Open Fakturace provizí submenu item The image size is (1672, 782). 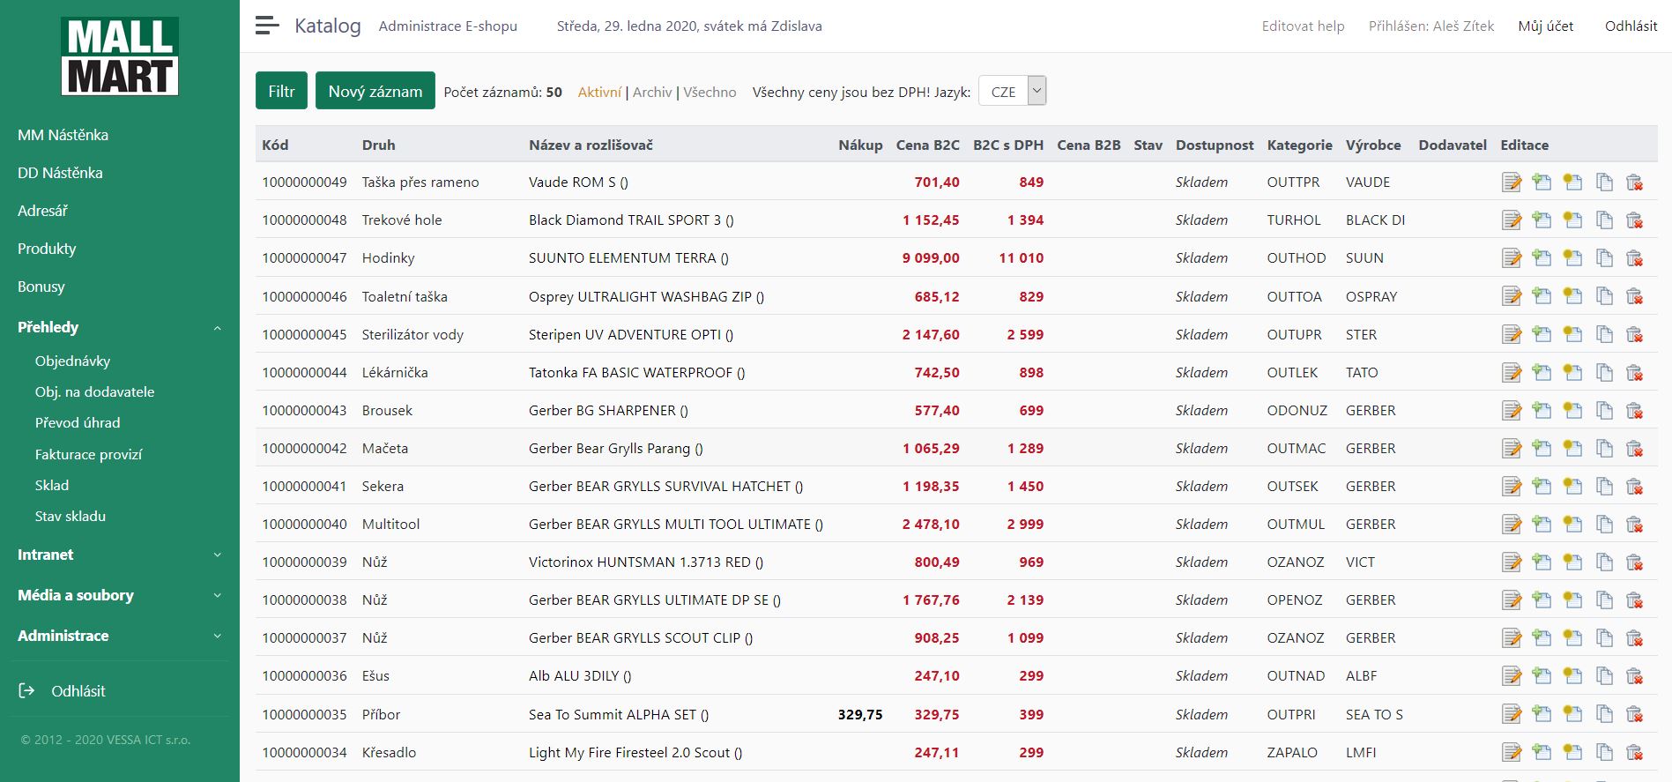coord(88,454)
